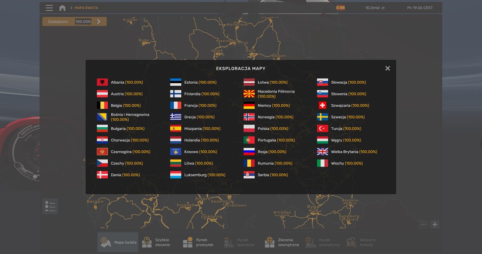The width and height of the screenshot is (482, 254).
Task: Open Zlecenia zewnętrzne tab
Action: click(x=282, y=242)
